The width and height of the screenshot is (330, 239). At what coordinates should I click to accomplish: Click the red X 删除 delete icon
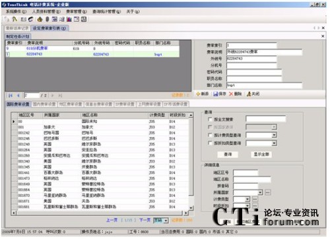(231, 94)
